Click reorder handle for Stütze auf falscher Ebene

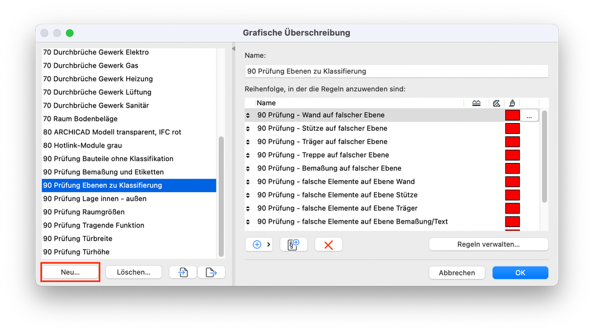[248, 128]
